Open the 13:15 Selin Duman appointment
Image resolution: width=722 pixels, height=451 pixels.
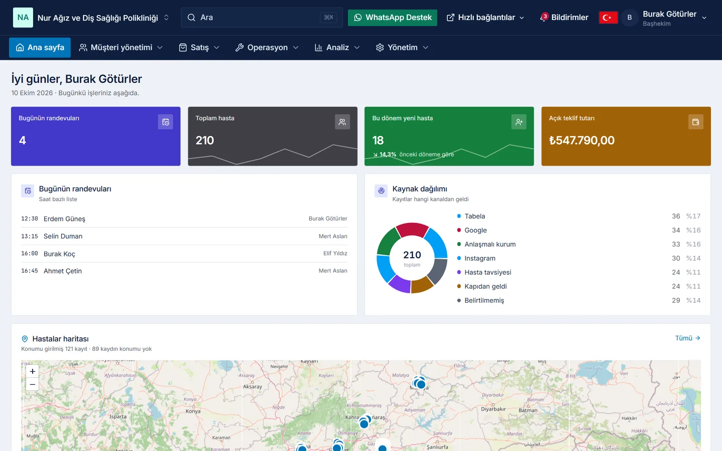(x=184, y=236)
